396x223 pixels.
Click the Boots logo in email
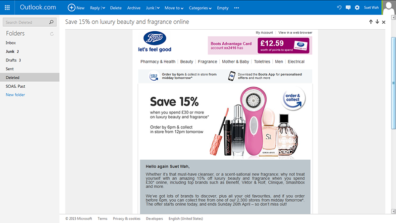pos(155,38)
